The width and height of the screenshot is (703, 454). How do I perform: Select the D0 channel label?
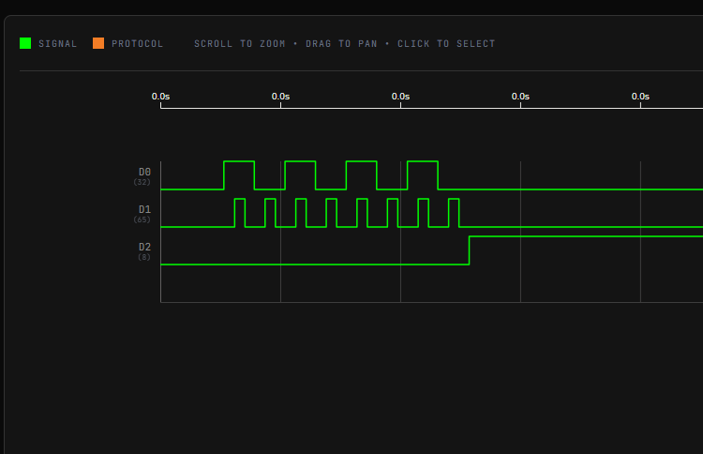pos(144,172)
